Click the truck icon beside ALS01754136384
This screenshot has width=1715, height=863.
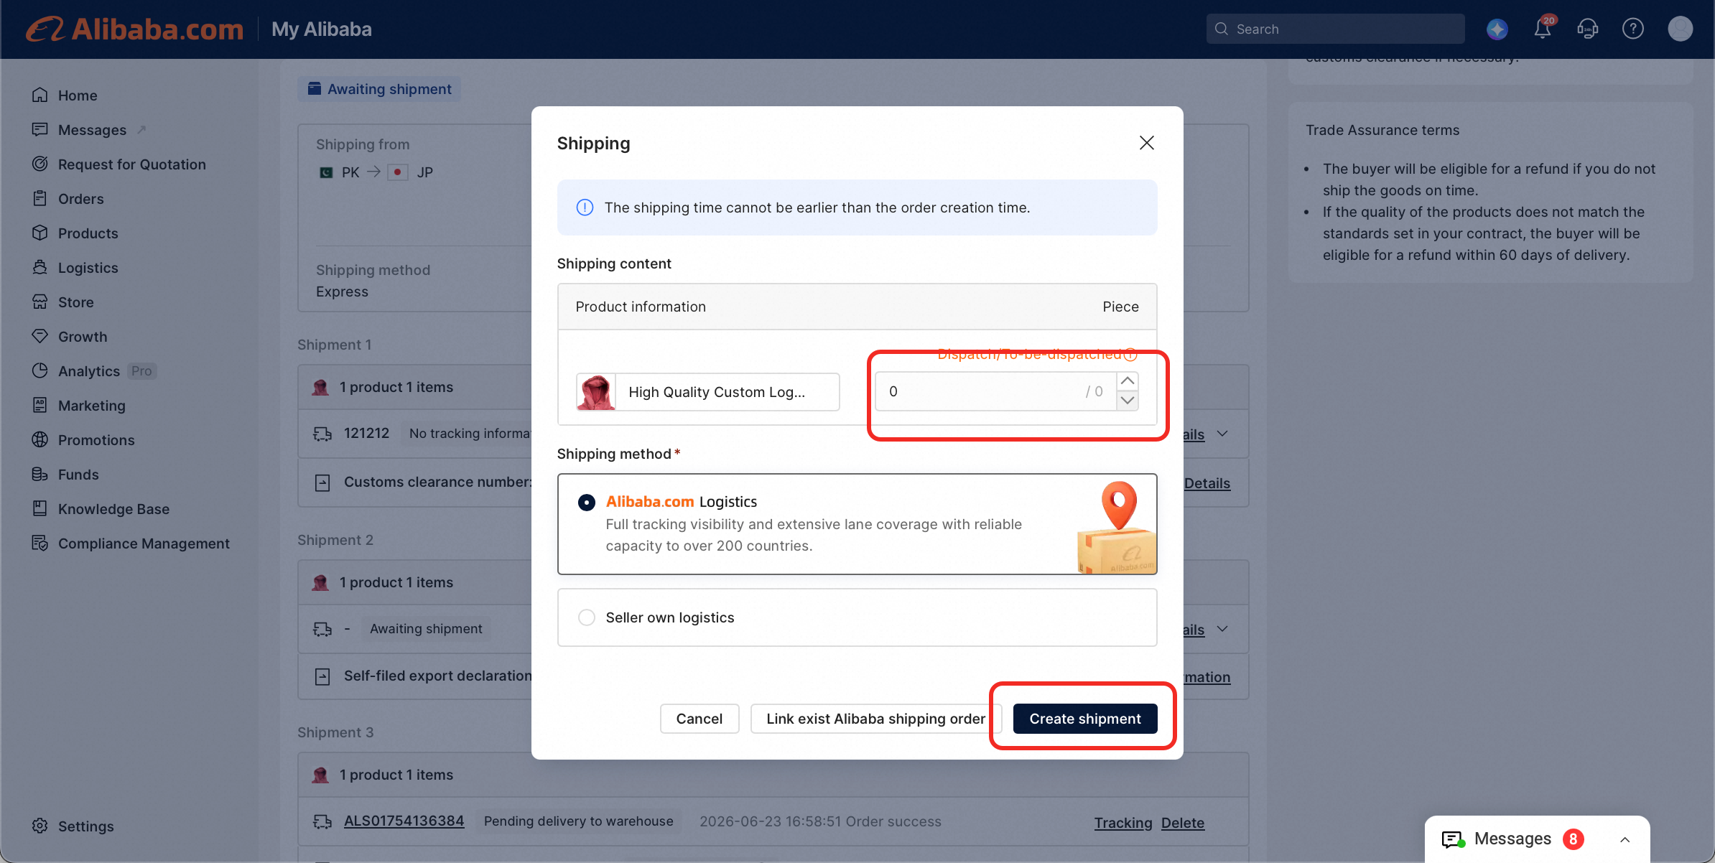(322, 821)
